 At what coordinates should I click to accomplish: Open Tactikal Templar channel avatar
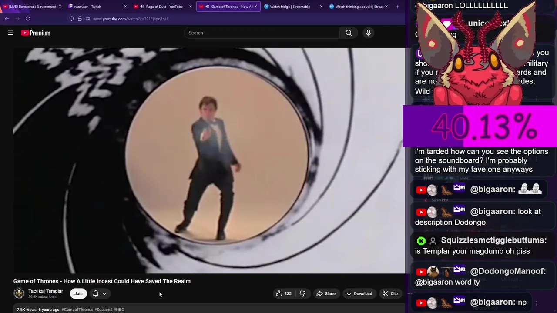(19, 293)
